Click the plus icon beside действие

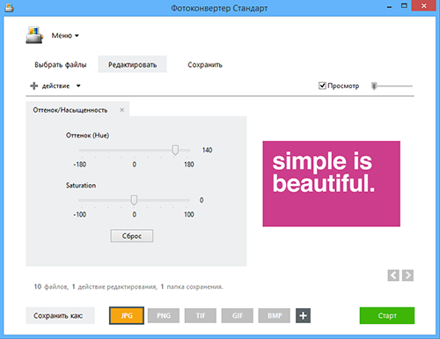(34, 85)
